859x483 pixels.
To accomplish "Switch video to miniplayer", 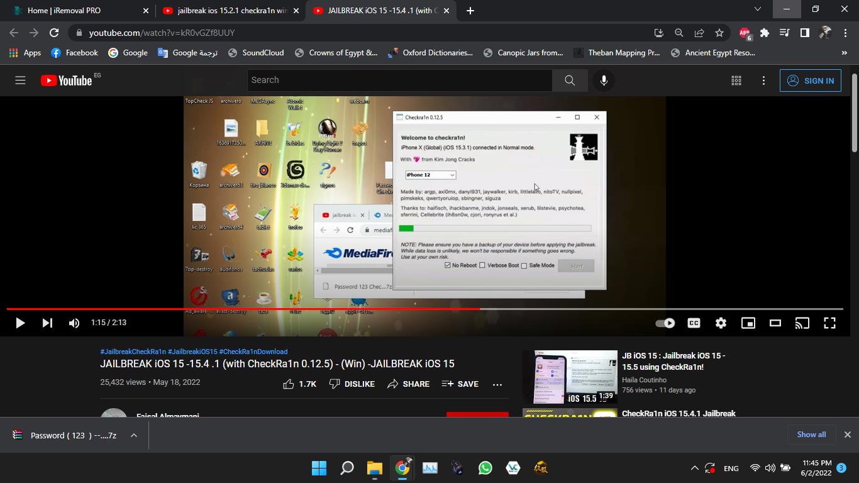I will coord(748,323).
